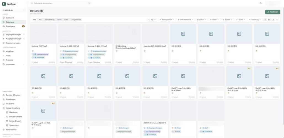Click Ausgangsrechnungen label on Rechnung RE-2026-01097.pdf

pyautogui.click(x=70, y=51)
